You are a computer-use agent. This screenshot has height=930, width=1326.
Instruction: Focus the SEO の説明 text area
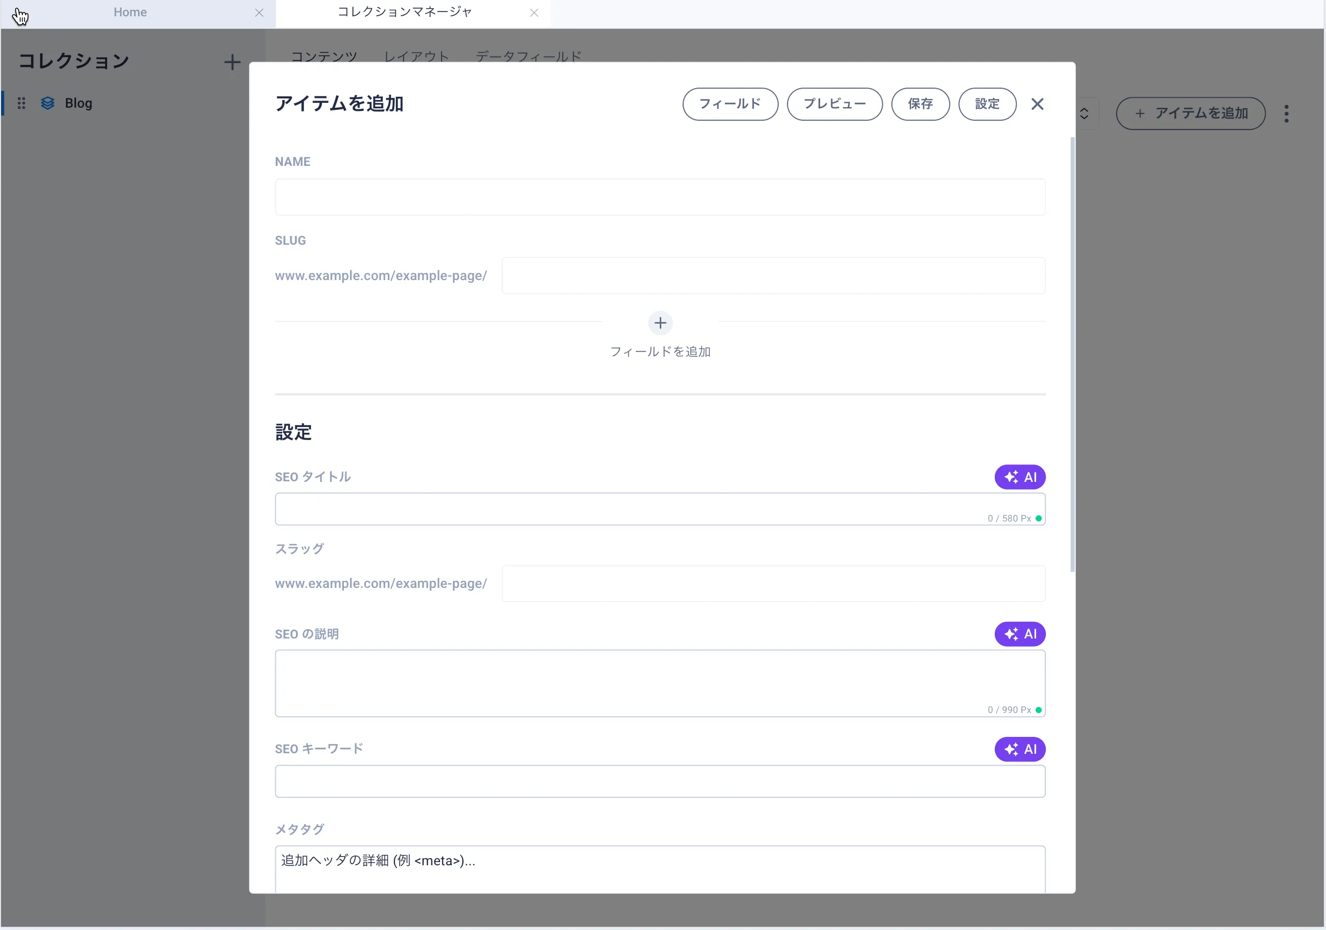pyautogui.click(x=660, y=683)
